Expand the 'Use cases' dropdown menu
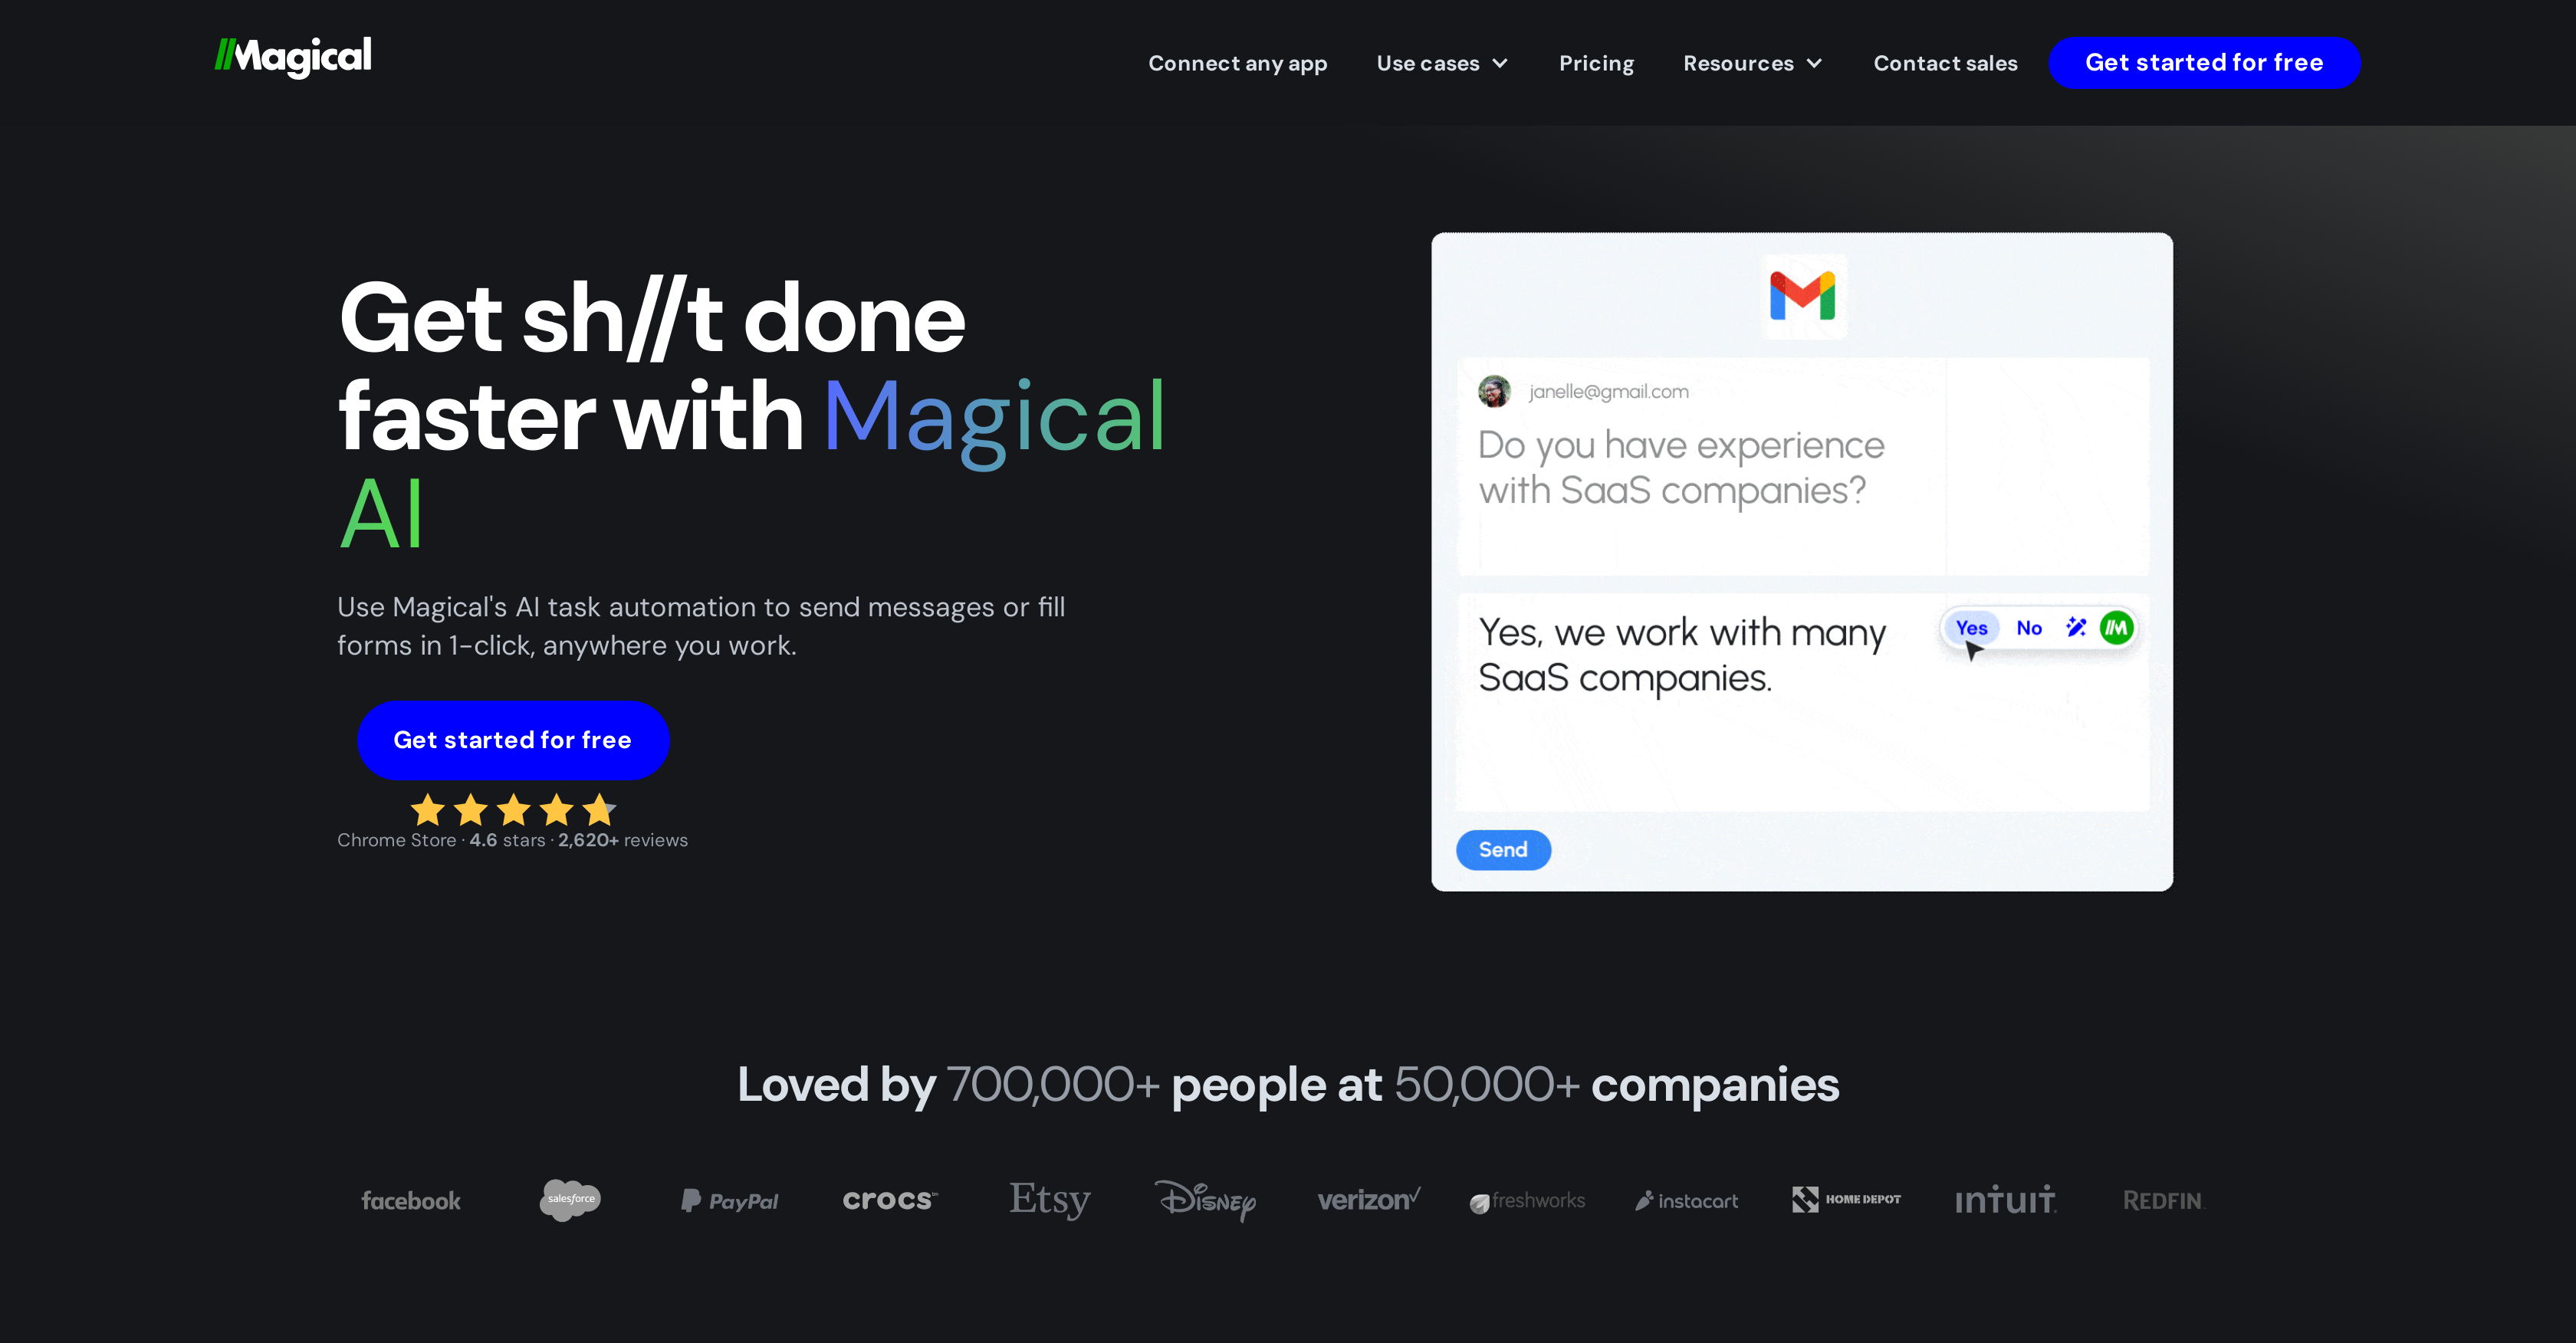This screenshot has width=2576, height=1343. pyautogui.click(x=1443, y=63)
